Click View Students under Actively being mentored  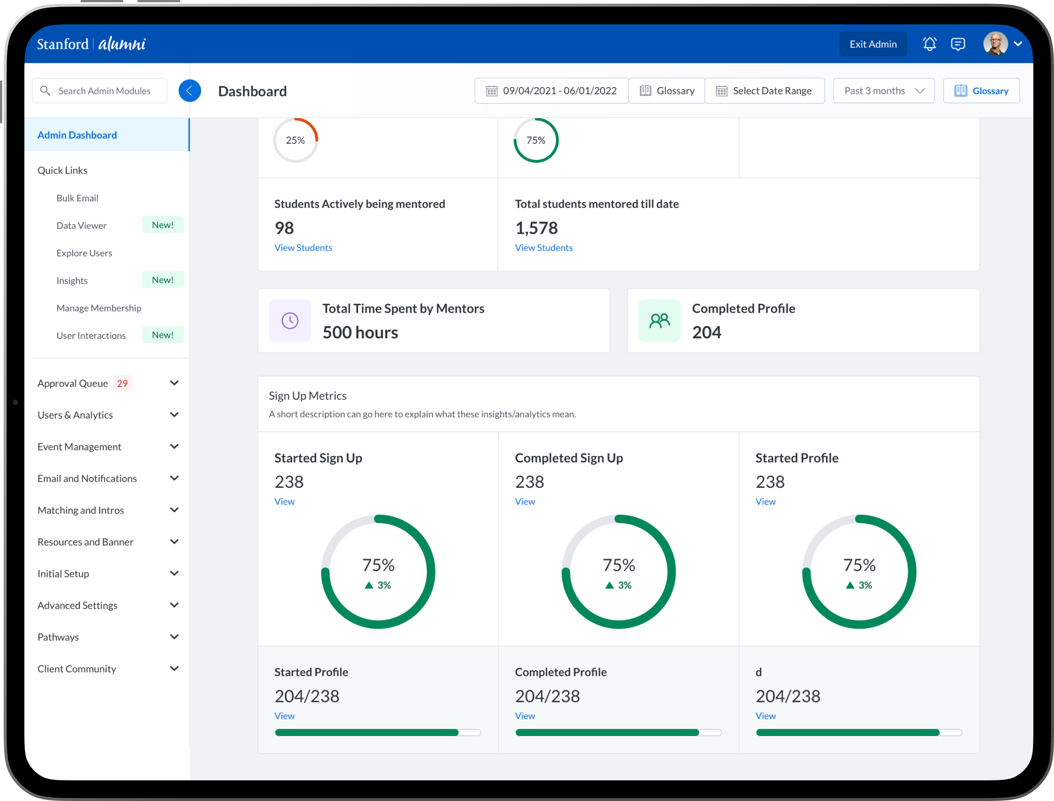pos(303,247)
